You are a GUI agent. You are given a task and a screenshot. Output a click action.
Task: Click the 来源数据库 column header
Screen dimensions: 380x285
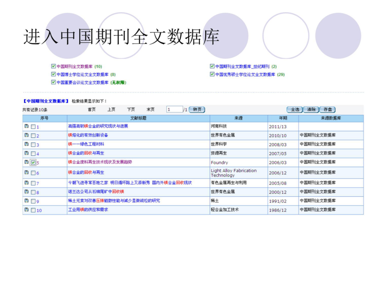pos(331,118)
